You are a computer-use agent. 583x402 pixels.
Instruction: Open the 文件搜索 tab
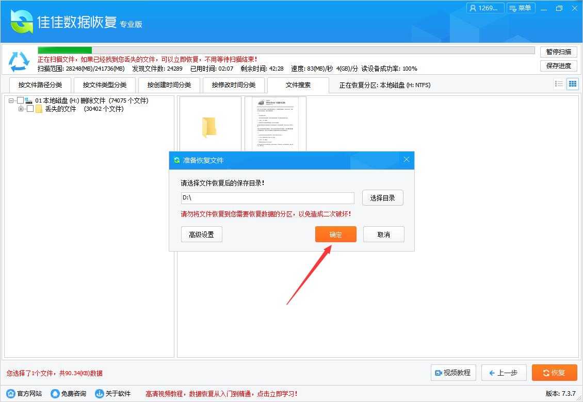[x=298, y=85]
